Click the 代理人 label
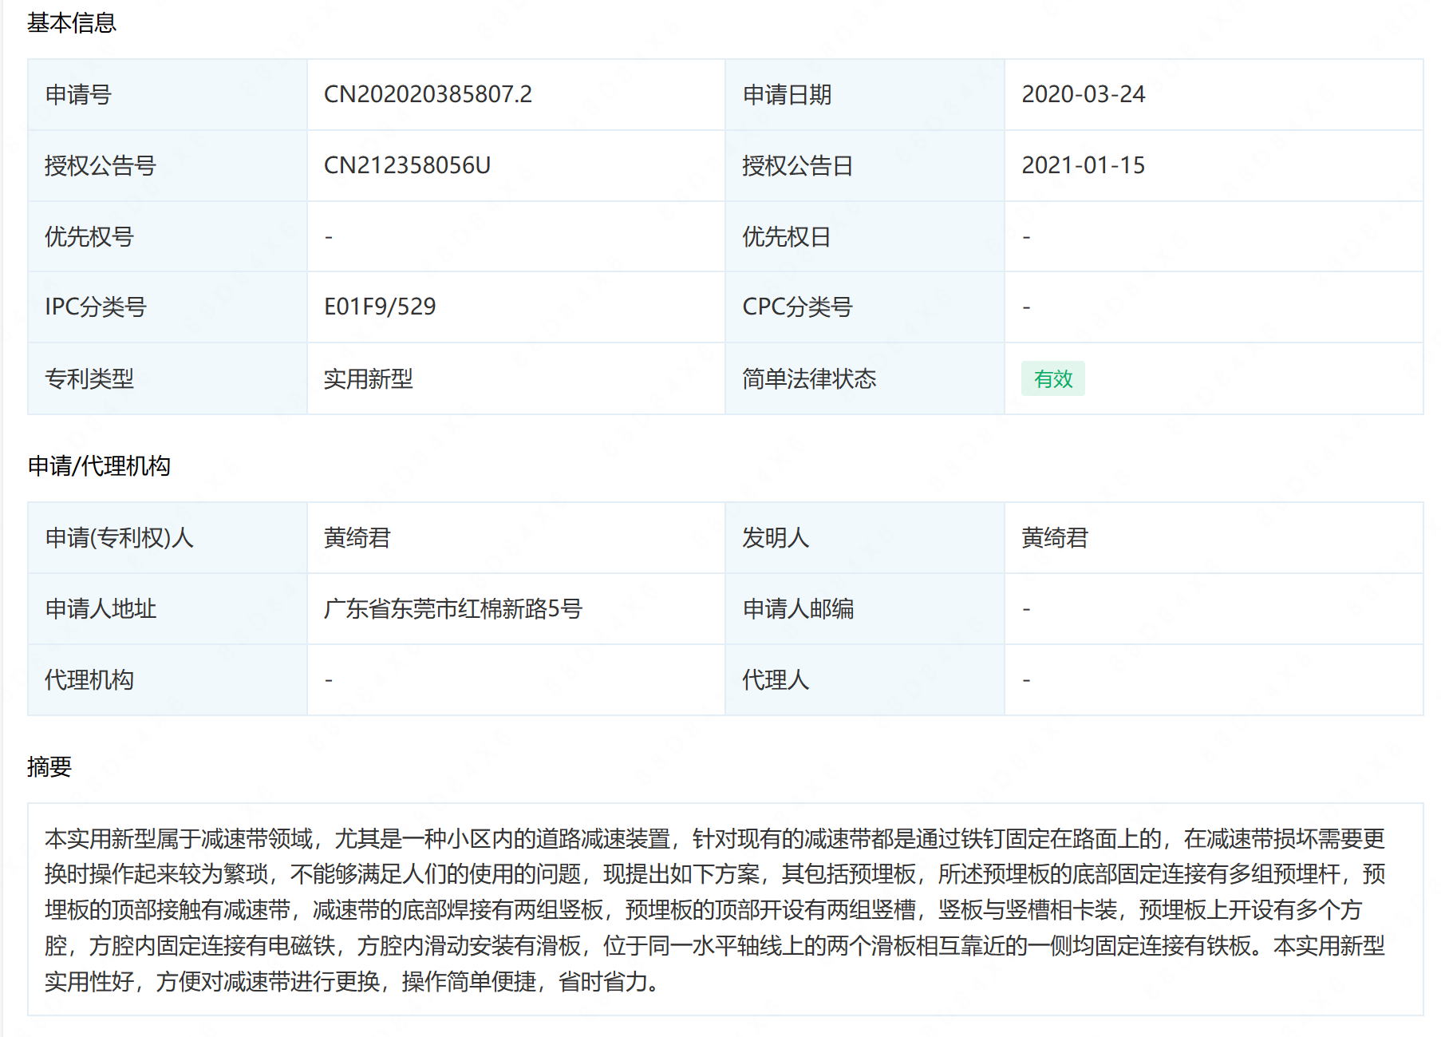The image size is (1441, 1037). (776, 679)
